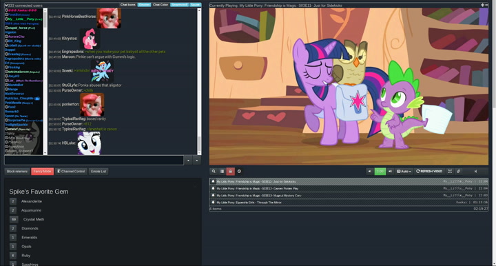Click the bell icon for Magical Mystery Cure

(x=213, y=195)
